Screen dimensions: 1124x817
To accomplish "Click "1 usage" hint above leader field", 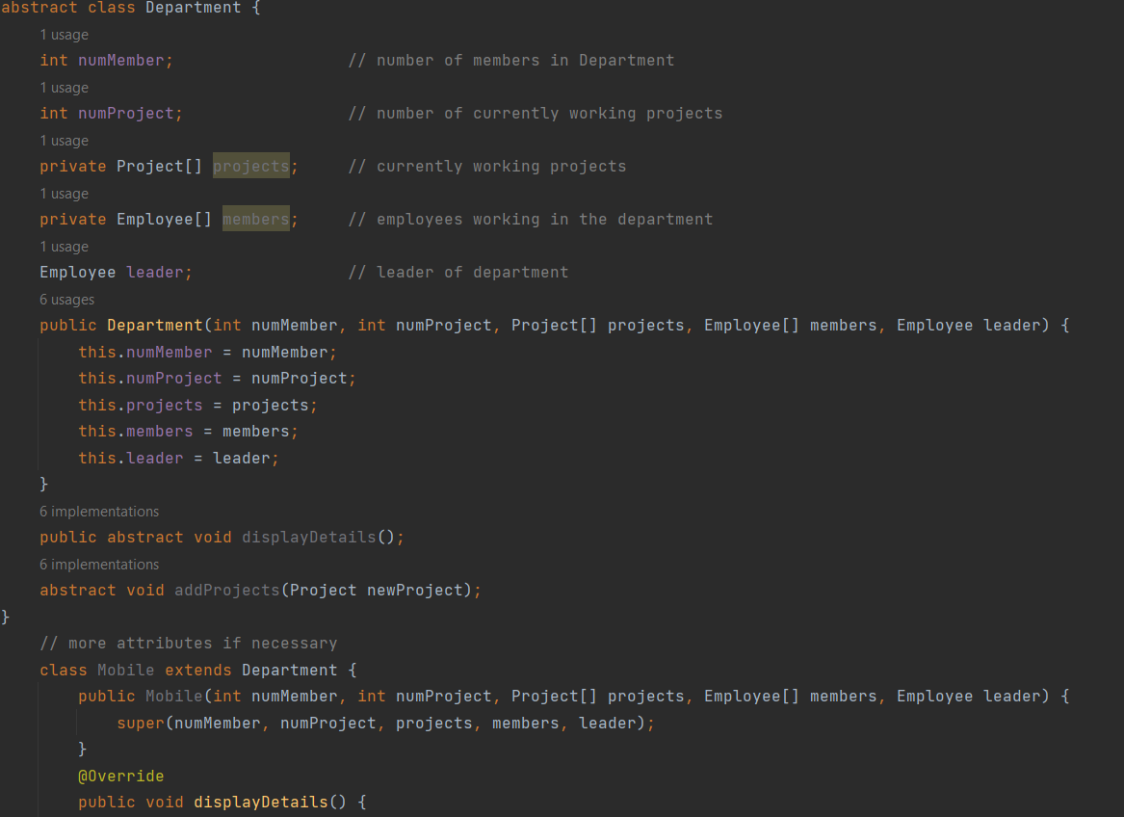I will click(64, 247).
